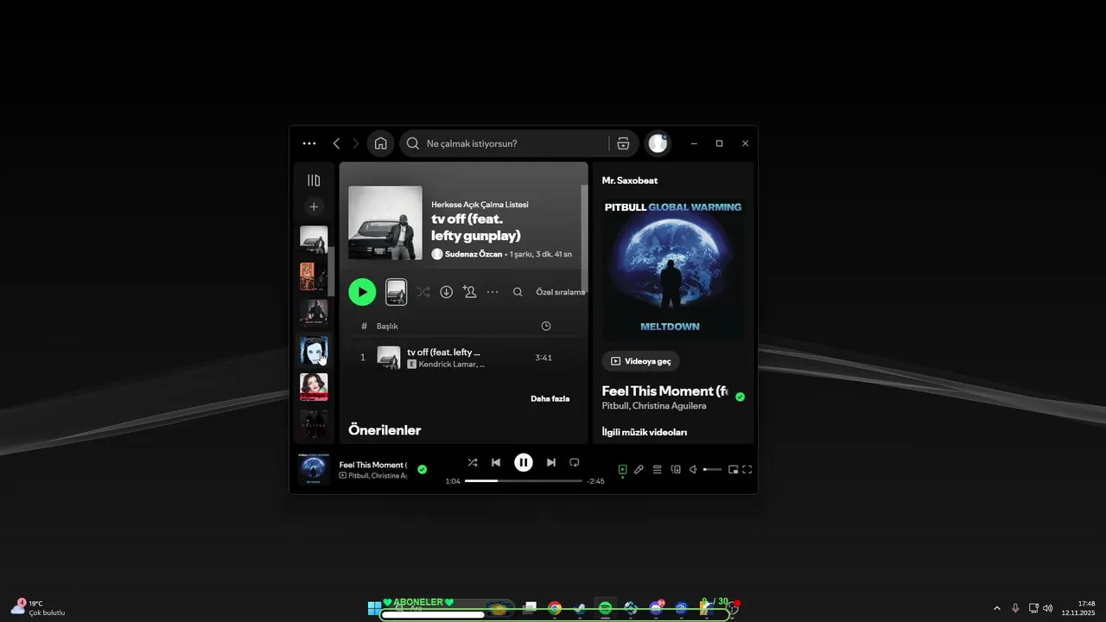Image resolution: width=1106 pixels, height=622 pixels.
Task: Click the playlist cover art image
Action: click(385, 223)
